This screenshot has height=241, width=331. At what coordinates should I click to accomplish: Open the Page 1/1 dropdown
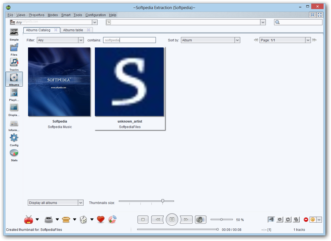(x=285, y=40)
